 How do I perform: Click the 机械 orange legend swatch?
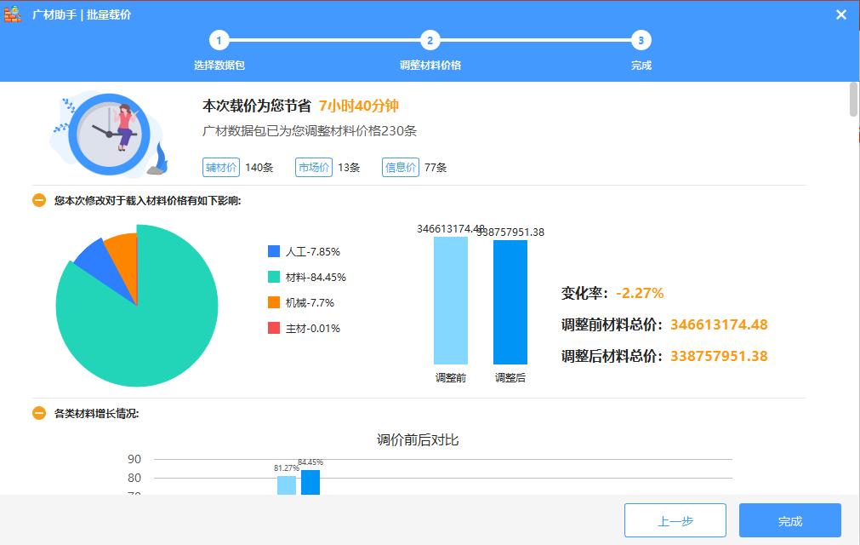tap(272, 302)
